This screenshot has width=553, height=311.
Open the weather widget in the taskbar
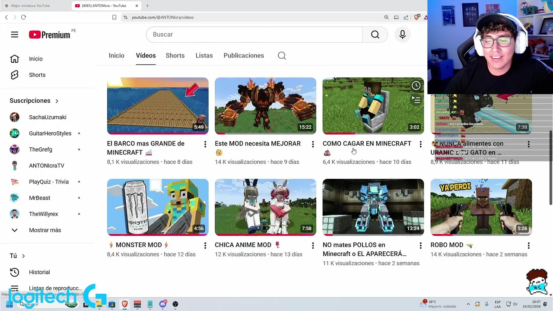click(439, 304)
